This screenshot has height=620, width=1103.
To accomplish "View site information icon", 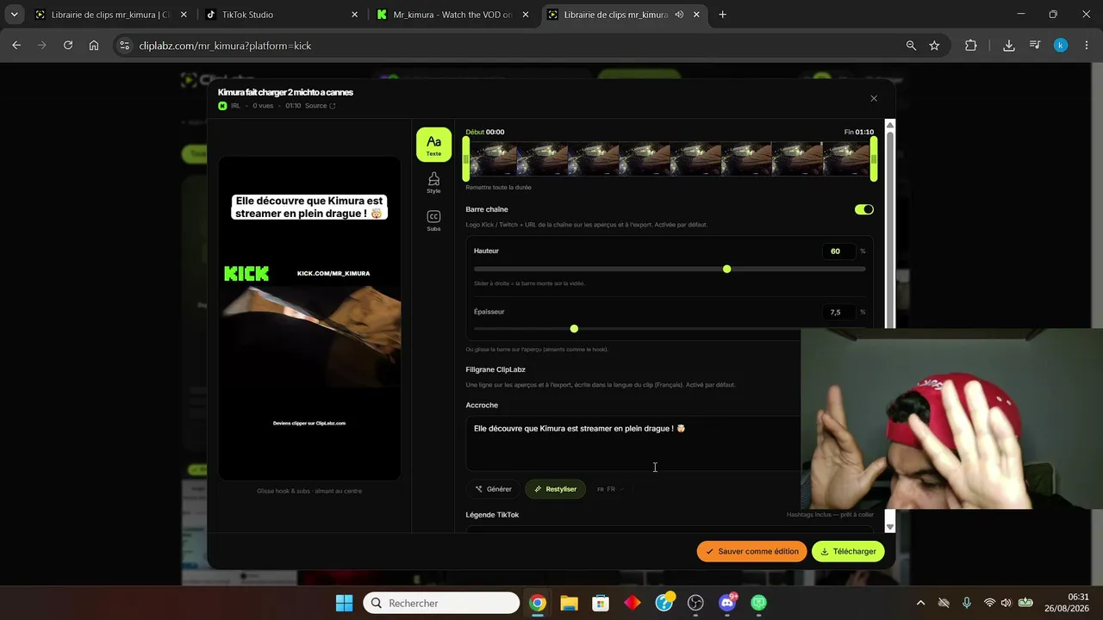I will tap(124, 46).
